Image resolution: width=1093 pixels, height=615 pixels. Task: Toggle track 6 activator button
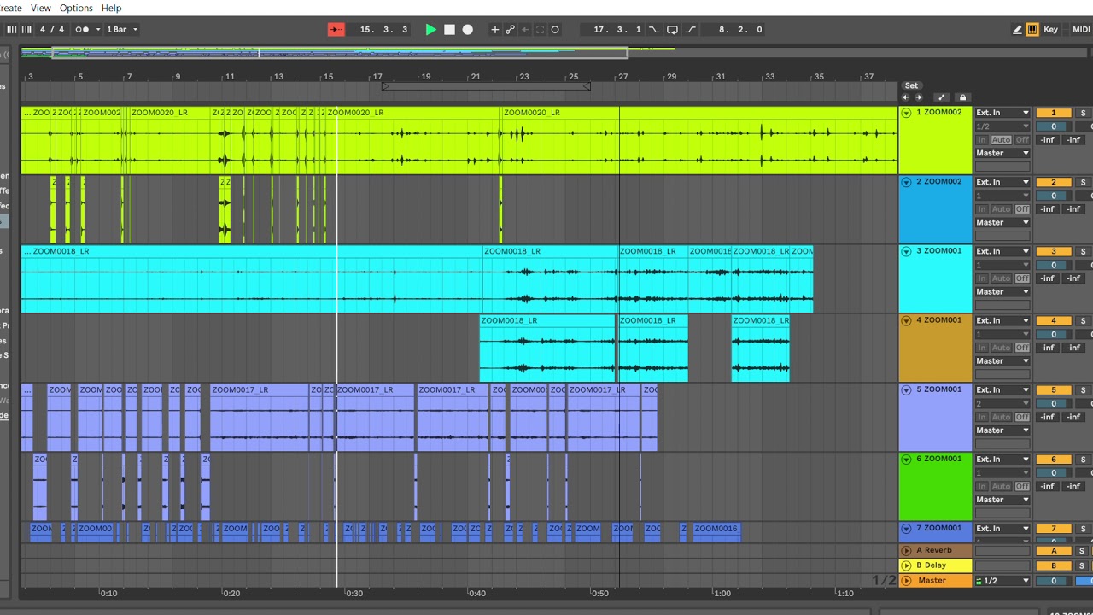point(1053,459)
